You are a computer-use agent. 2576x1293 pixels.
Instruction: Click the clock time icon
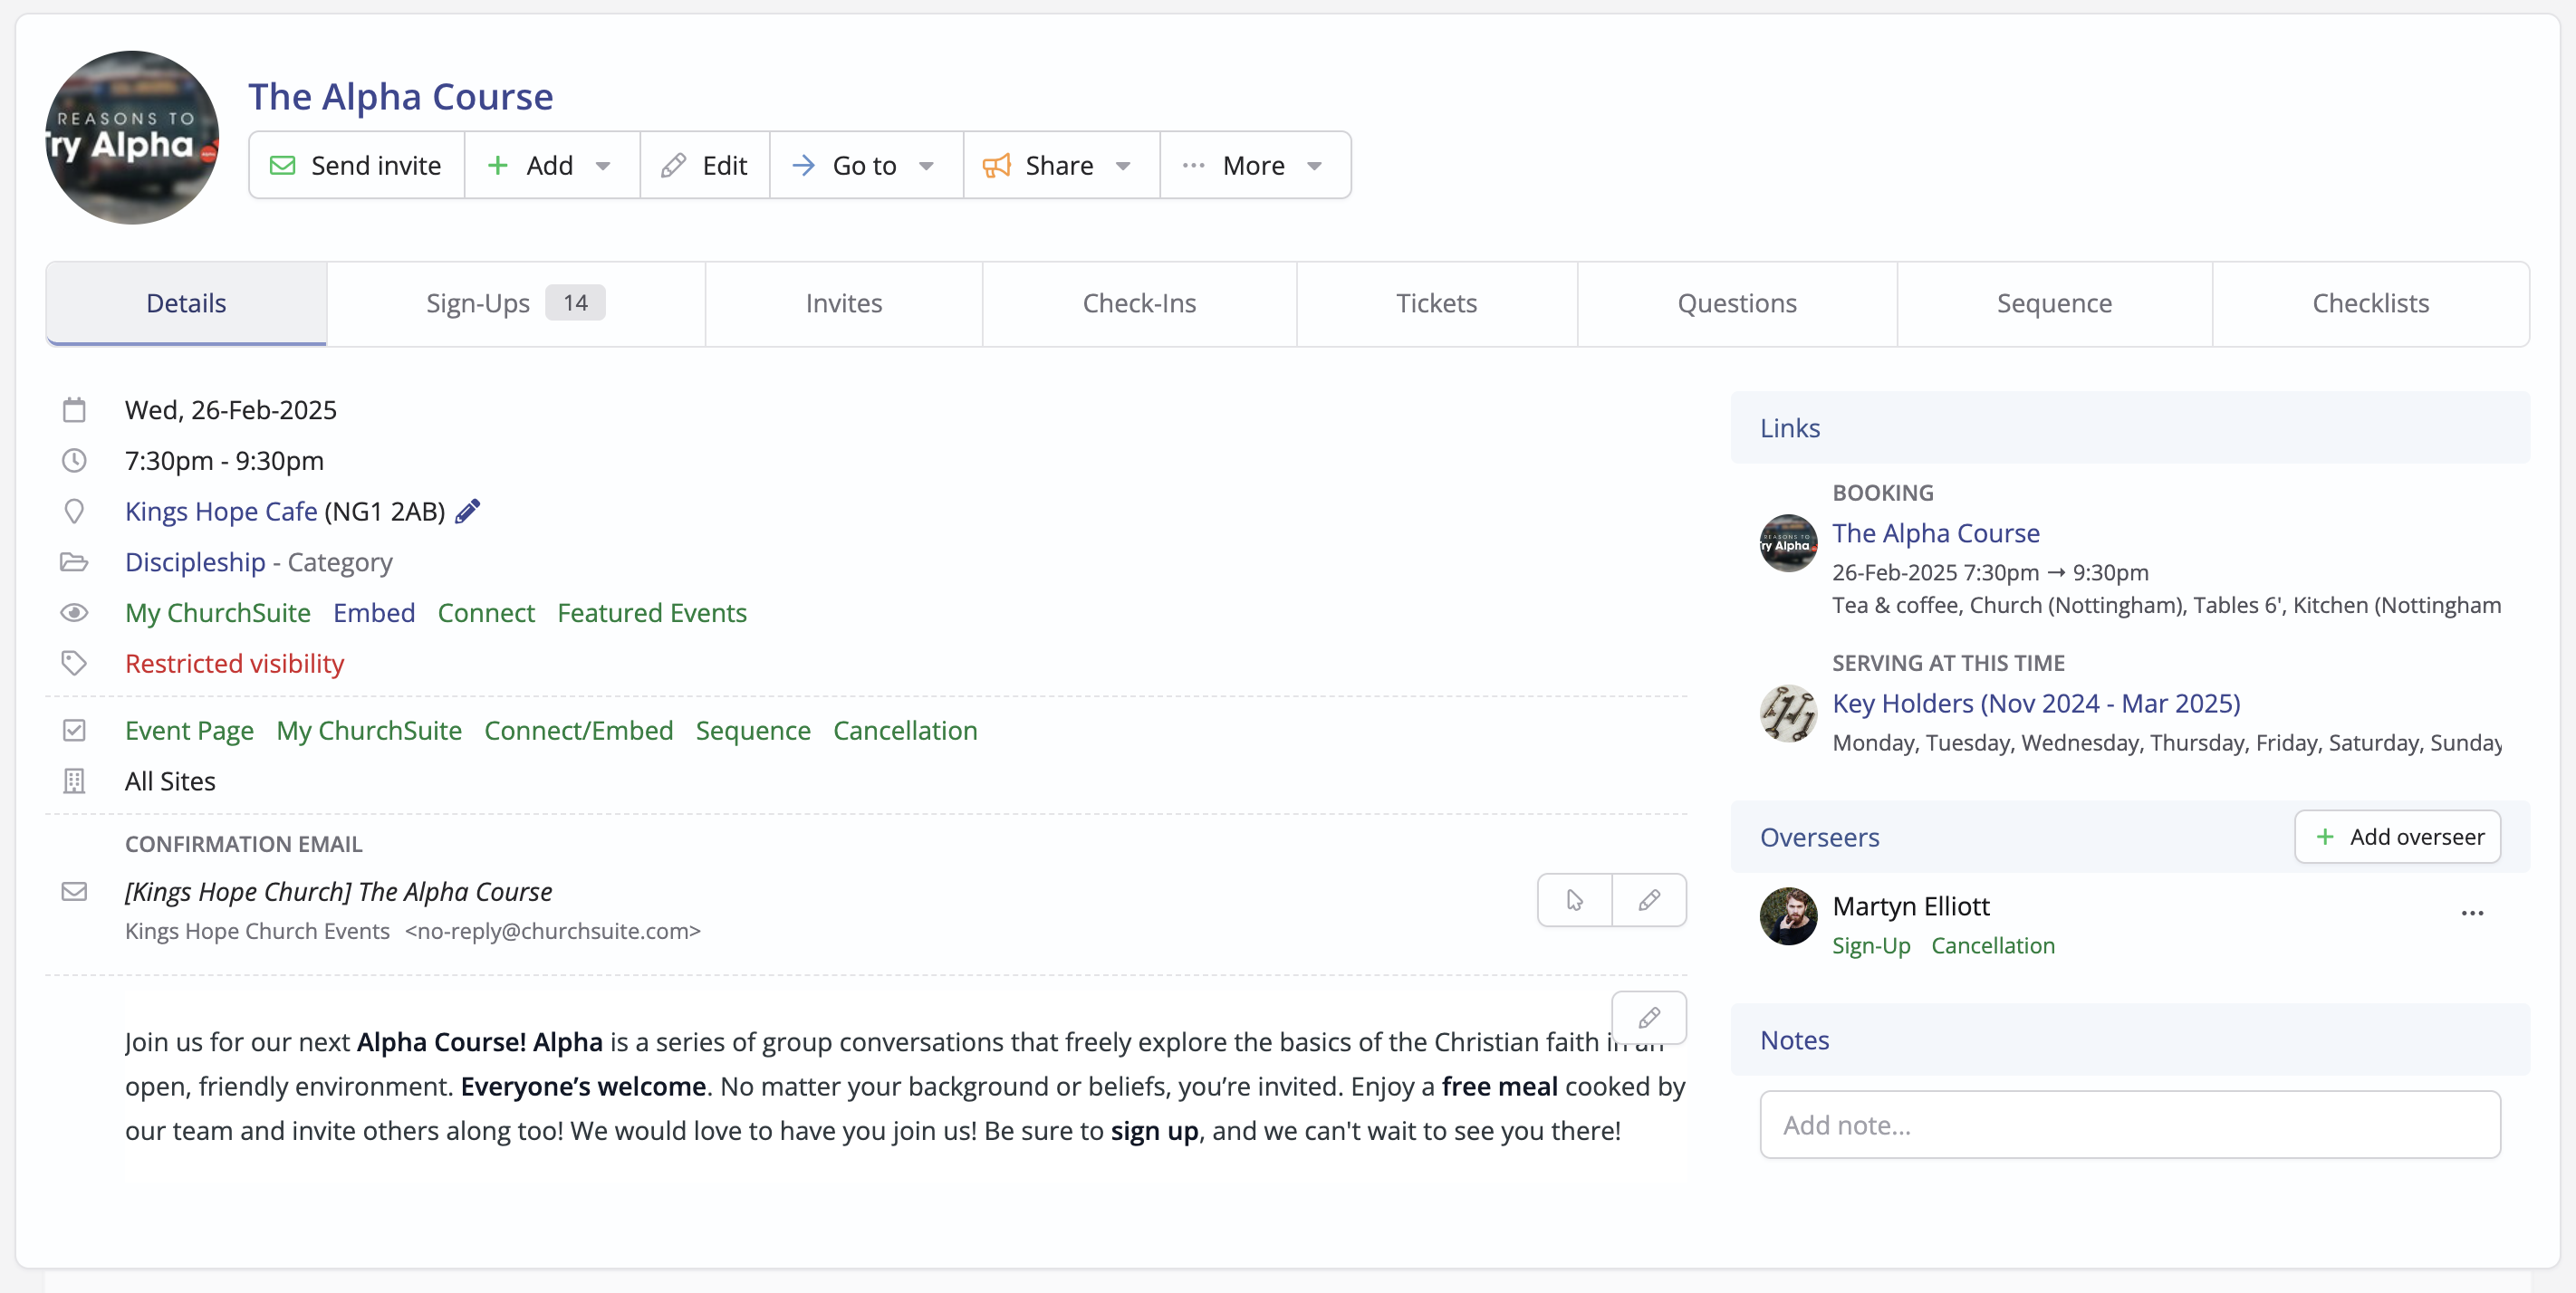point(74,461)
